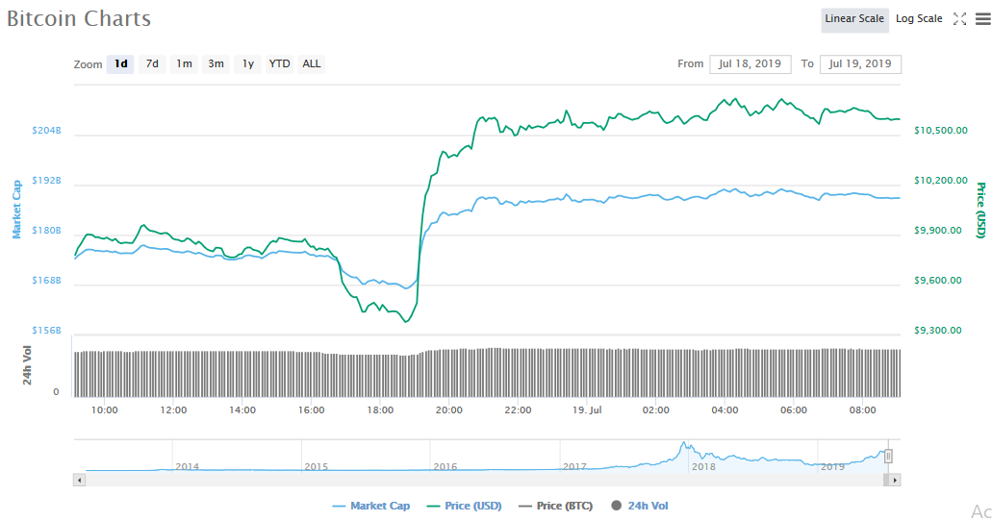
Task: Click the Bitcoin Charts heading
Action: click(79, 18)
